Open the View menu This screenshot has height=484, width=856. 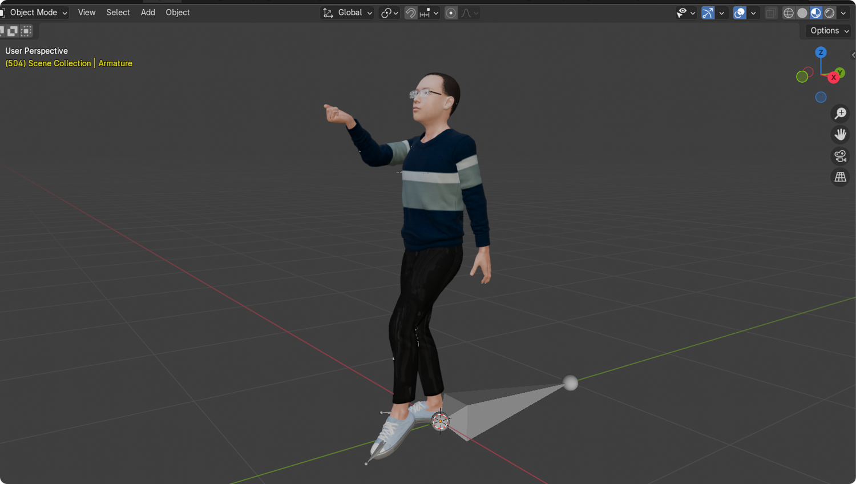point(87,13)
